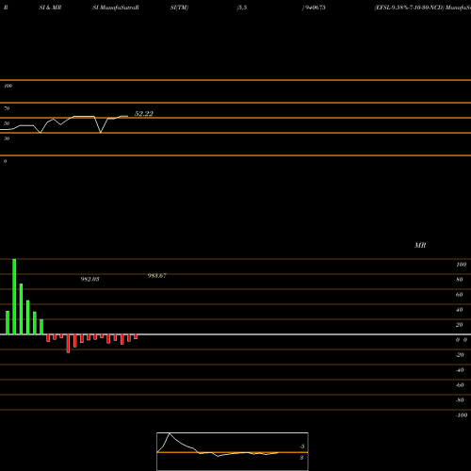The image size is (471, 471).
Task: Click the 50 level label on RSI axis
Action: pyautogui.click(x=7, y=123)
